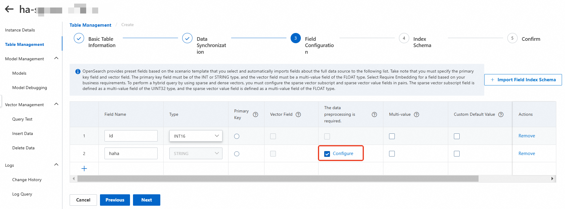Enable Multi-value checkbox for id field
Screen dimensions: 565x209
tap(392, 136)
